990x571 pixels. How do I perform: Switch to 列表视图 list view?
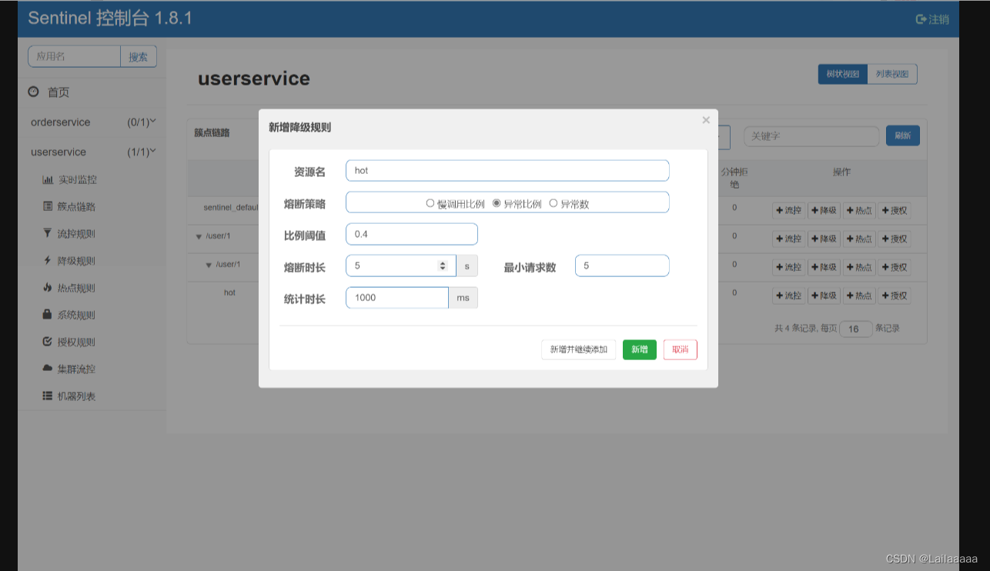point(892,74)
